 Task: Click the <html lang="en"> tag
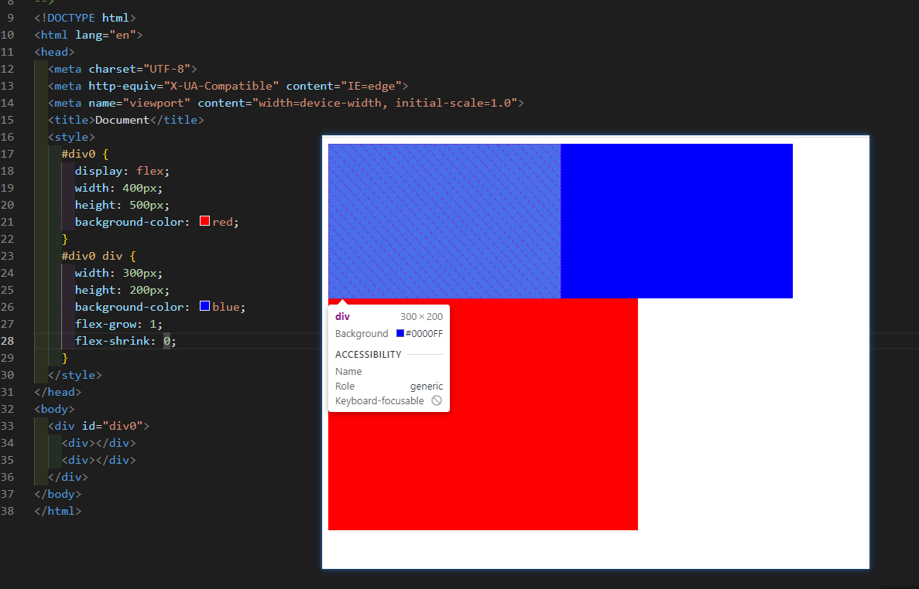(88, 35)
